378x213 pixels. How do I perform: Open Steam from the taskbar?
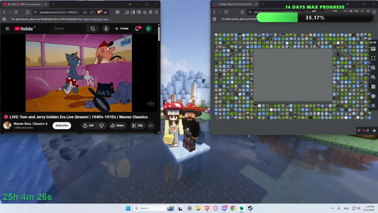coord(250,208)
